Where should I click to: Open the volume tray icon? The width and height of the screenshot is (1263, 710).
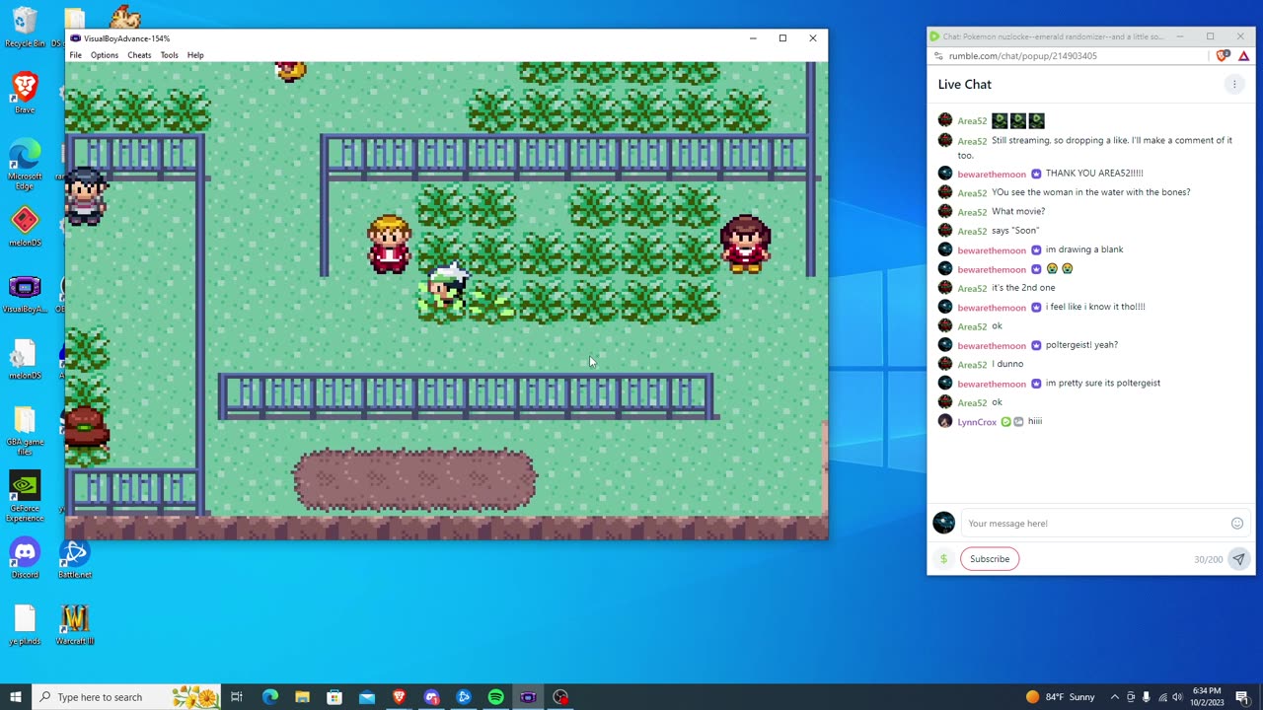[x=1177, y=697]
